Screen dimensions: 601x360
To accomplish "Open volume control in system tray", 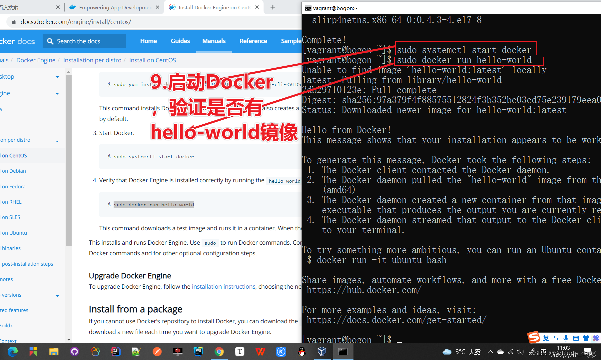I will pos(520,352).
